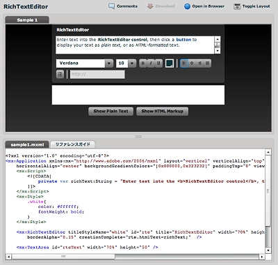278x265 pixels.
Task: Open the font size 10 dropdown
Action: [x=126, y=63]
